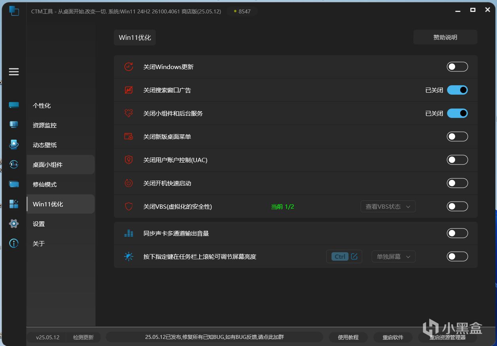The image size is (497, 346).
Task: Open the 单独屏幕 dropdown
Action: click(393, 256)
